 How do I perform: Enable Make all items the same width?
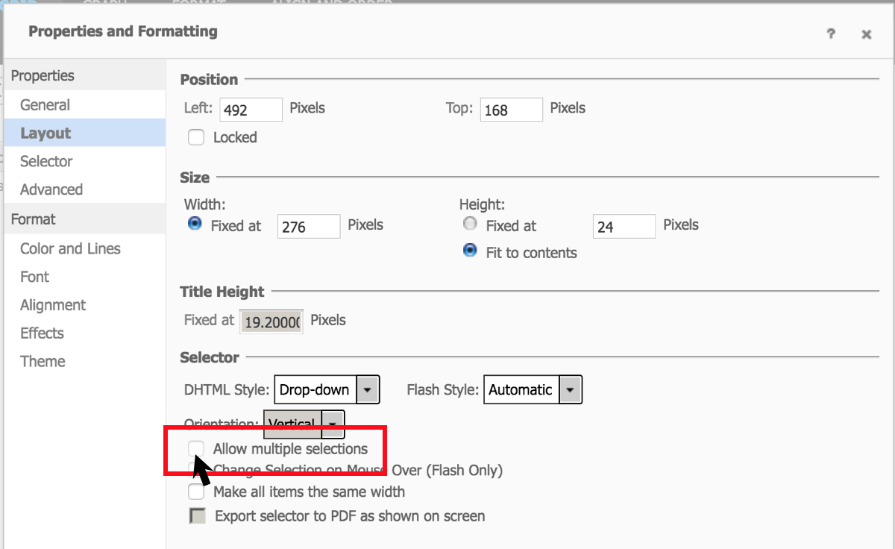(196, 492)
